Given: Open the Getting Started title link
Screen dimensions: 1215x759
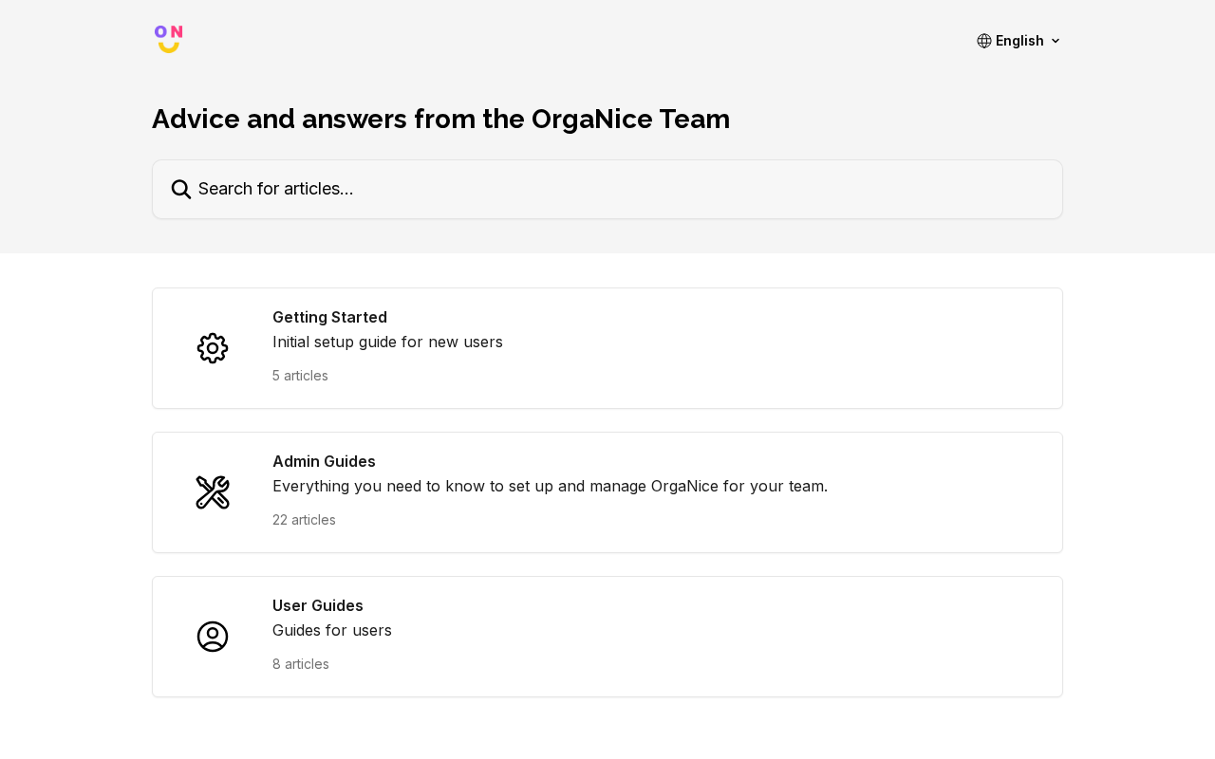Looking at the screenshot, I should point(329,317).
